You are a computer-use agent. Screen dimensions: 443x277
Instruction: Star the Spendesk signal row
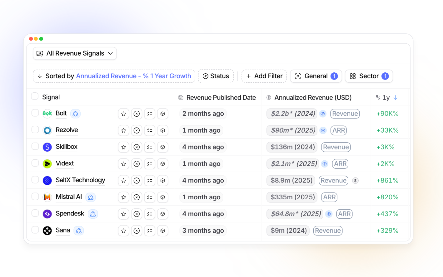pyautogui.click(x=124, y=214)
